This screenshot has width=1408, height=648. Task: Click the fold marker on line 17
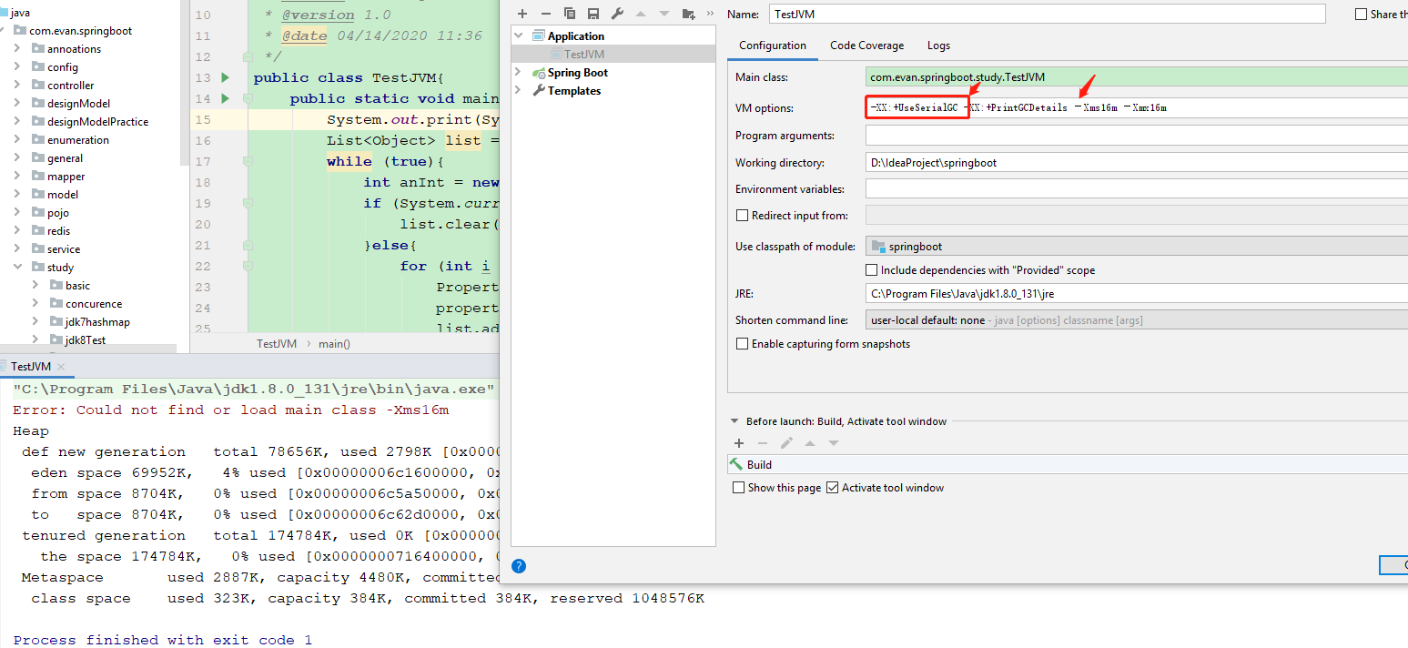[246, 161]
